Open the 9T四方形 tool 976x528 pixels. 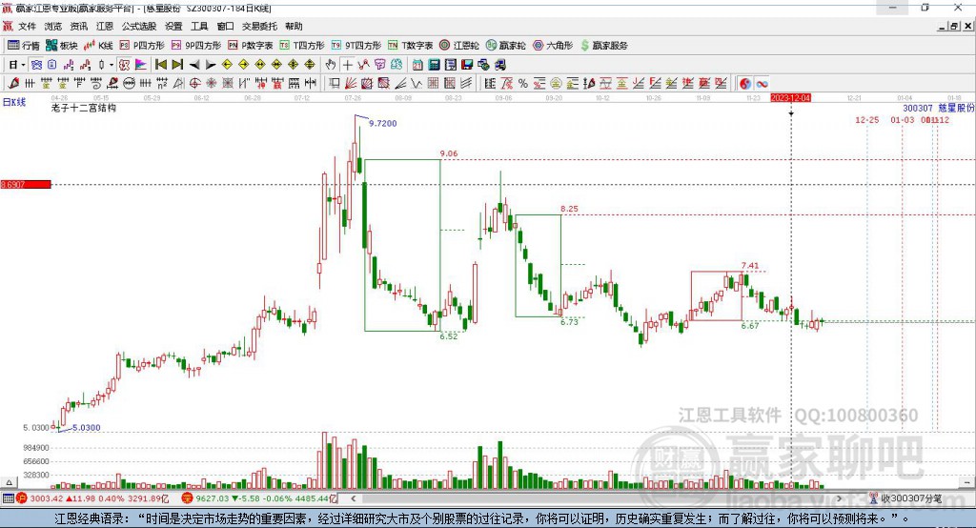click(356, 46)
